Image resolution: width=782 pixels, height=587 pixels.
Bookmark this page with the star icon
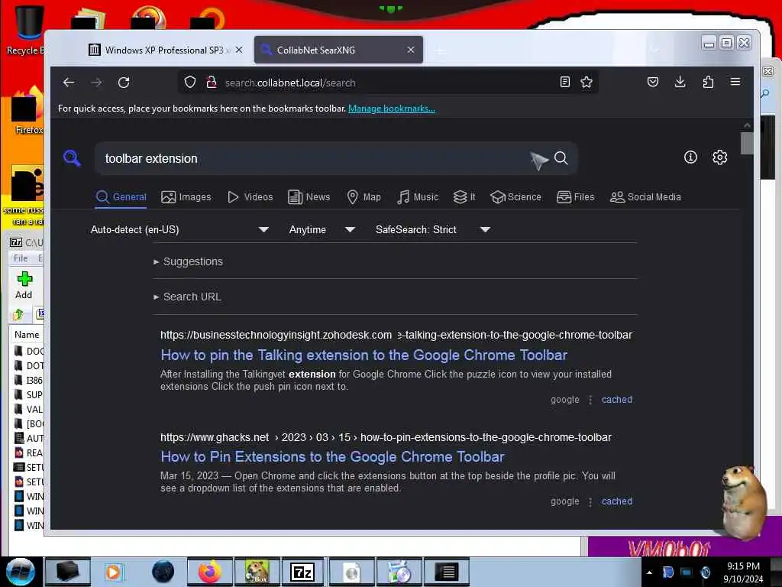tap(586, 82)
